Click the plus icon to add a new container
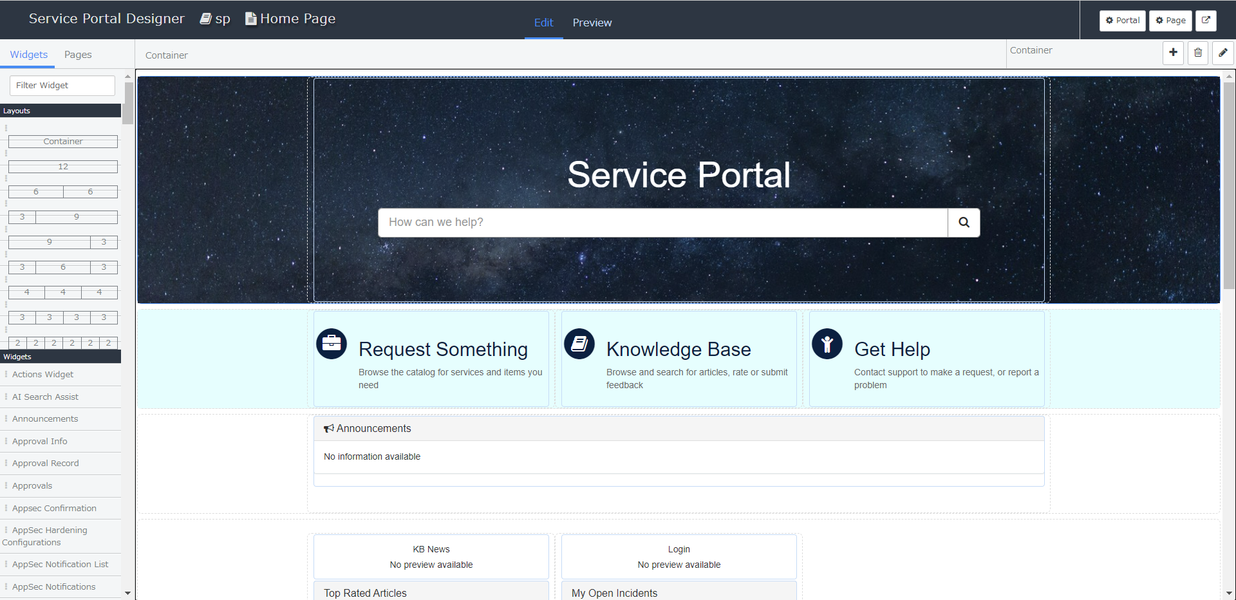Viewport: 1236px width, 600px height. pos(1173,53)
